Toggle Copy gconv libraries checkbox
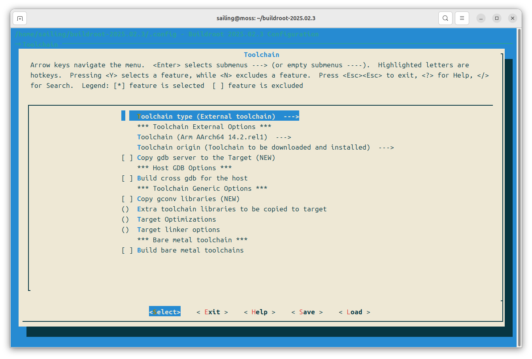This screenshot has width=532, height=359. pyautogui.click(x=188, y=199)
